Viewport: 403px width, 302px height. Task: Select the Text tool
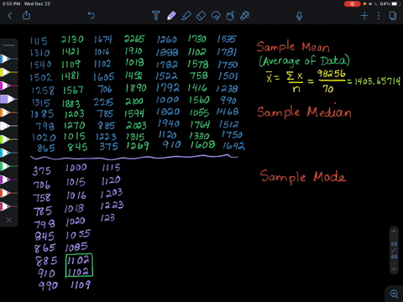pyautogui.click(x=156, y=15)
